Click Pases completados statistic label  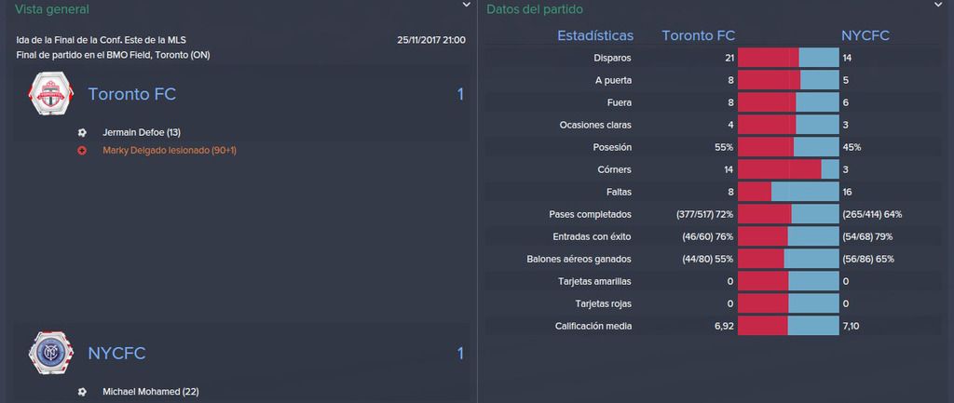590,215
